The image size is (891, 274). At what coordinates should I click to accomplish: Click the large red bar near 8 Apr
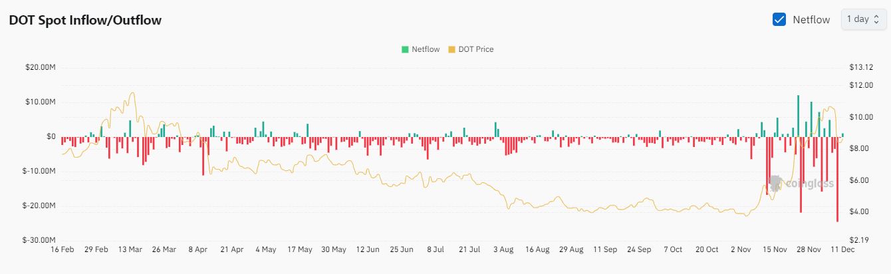point(203,156)
